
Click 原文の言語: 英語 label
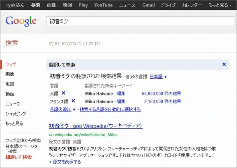click(65, 142)
